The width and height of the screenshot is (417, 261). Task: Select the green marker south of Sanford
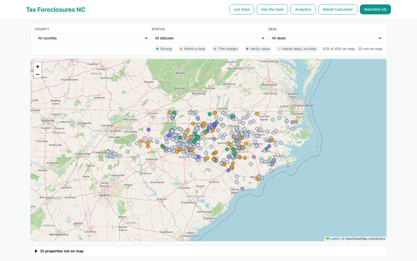tap(227, 149)
